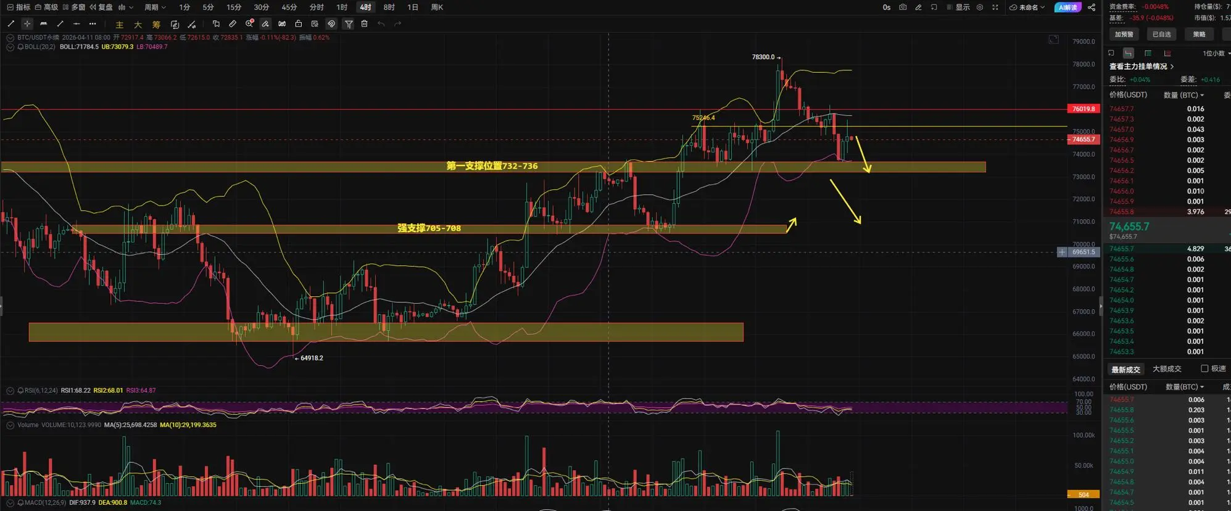Toggle the 显示 display options
This screenshot has height=511, width=1231.
coord(958,7)
